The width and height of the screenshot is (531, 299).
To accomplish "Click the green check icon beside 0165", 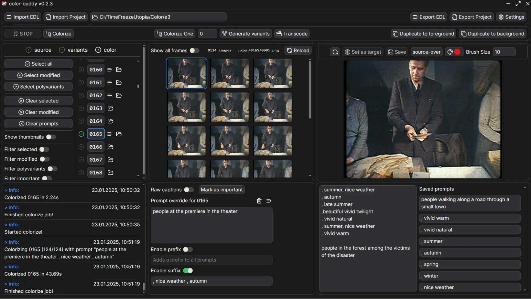I will tap(81, 134).
